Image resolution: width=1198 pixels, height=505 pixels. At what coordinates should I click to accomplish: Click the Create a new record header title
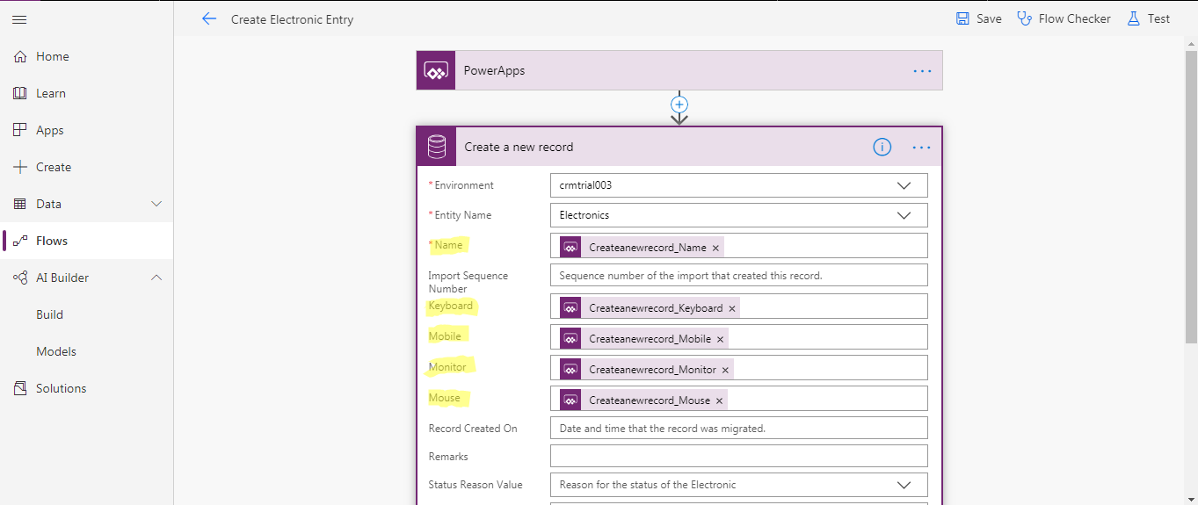point(519,147)
